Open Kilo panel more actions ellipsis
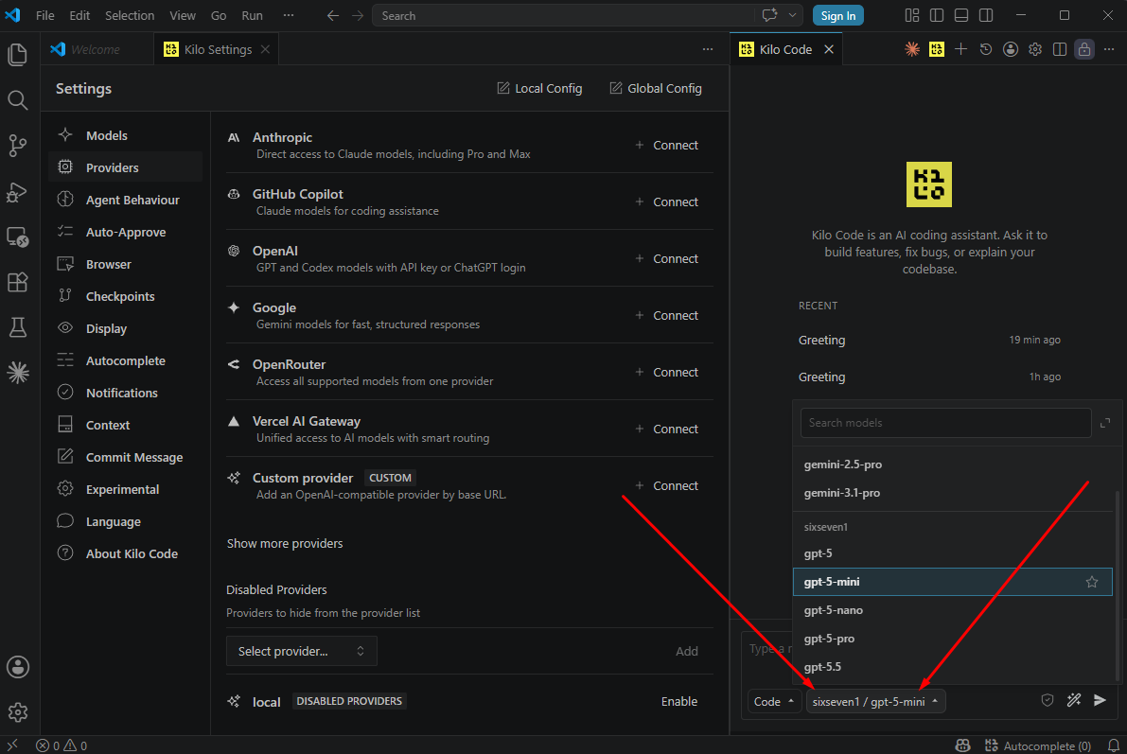The height and width of the screenshot is (754, 1127). 1109,49
